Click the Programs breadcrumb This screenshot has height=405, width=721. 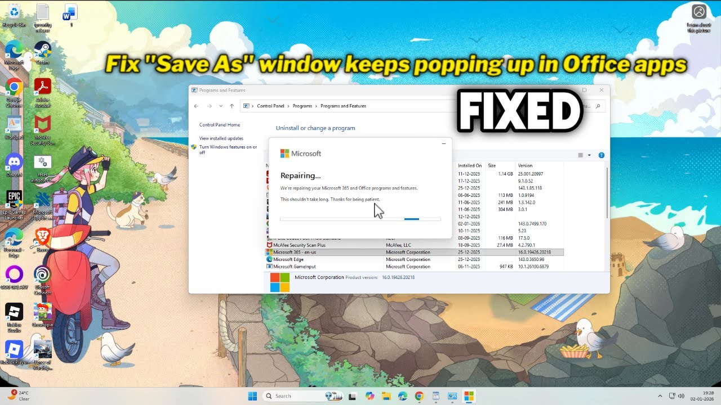tap(302, 106)
